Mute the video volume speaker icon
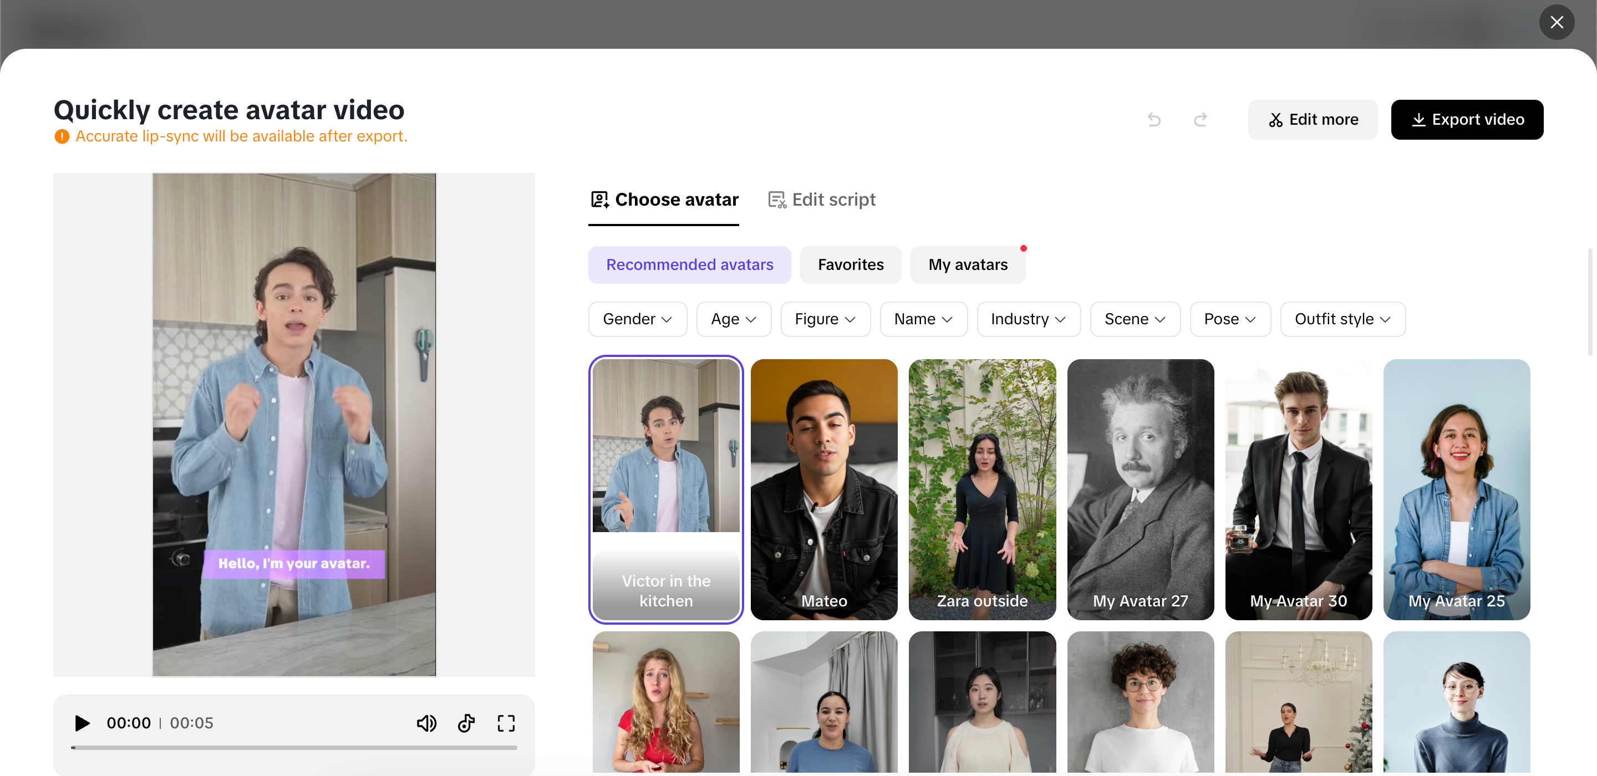The height and width of the screenshot is (776, 1597). click(426, 723)
